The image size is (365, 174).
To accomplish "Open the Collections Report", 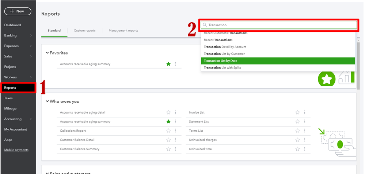I will point(73,131).
